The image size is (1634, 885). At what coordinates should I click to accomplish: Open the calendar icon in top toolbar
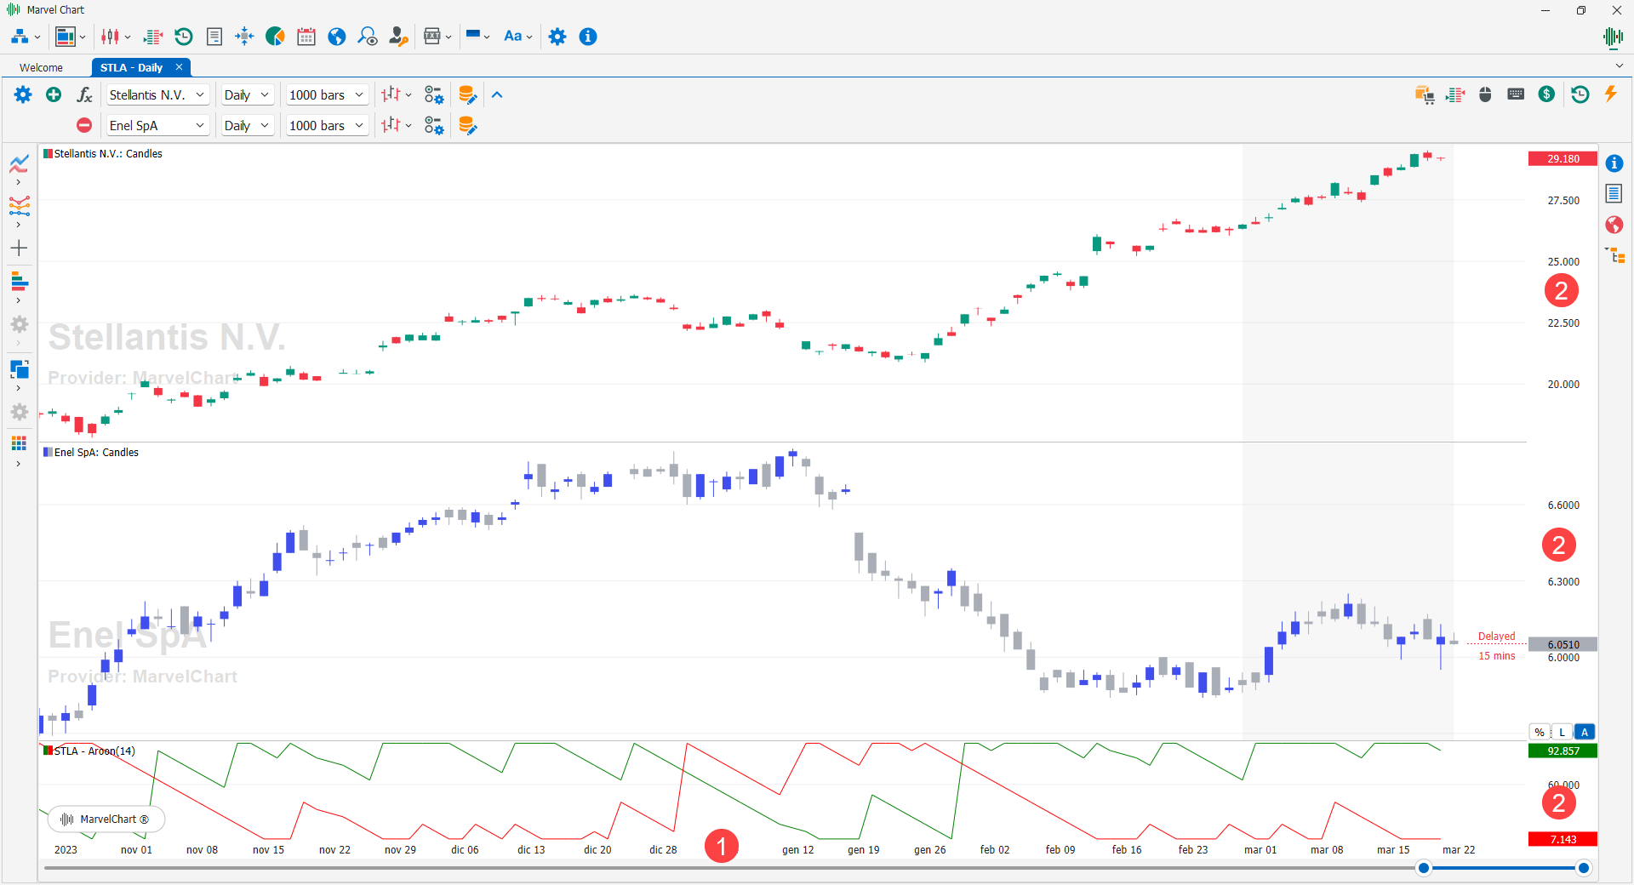(x=306, y=37)
